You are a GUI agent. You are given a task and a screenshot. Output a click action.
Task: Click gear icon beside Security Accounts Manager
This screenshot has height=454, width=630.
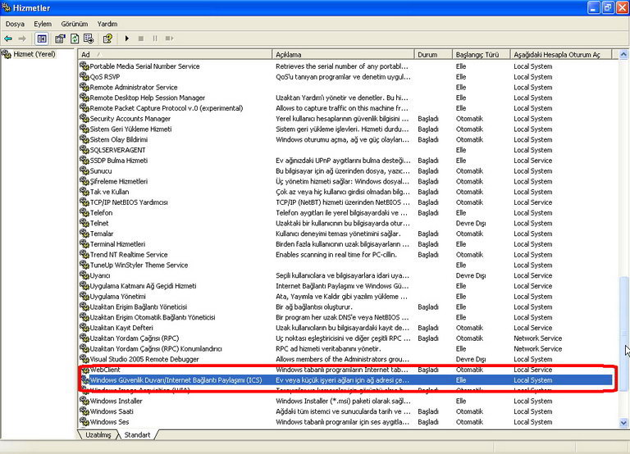[84, 118]
